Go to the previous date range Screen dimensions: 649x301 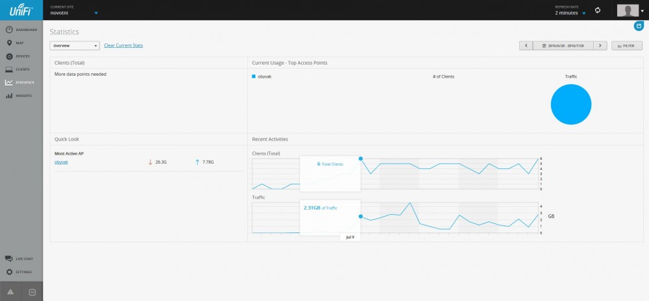(526, 46)
